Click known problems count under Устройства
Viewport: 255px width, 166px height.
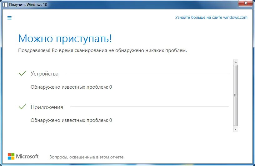pyautogui.click(x=71, y=87)
